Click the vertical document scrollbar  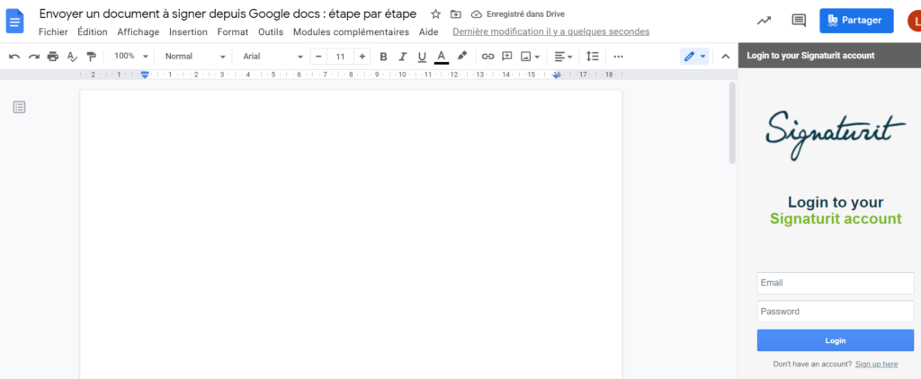click(x=732, y=123)
